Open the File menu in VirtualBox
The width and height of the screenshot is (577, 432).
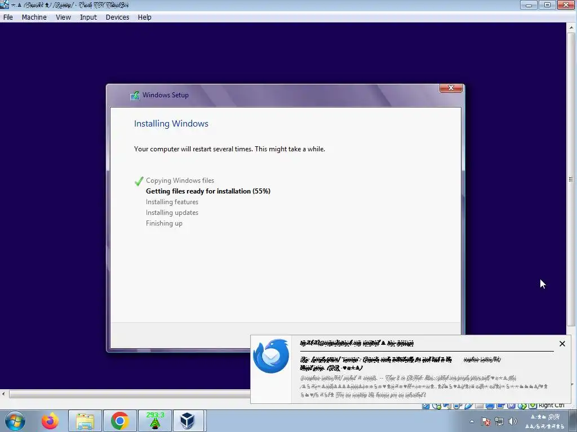coord(8,17)
